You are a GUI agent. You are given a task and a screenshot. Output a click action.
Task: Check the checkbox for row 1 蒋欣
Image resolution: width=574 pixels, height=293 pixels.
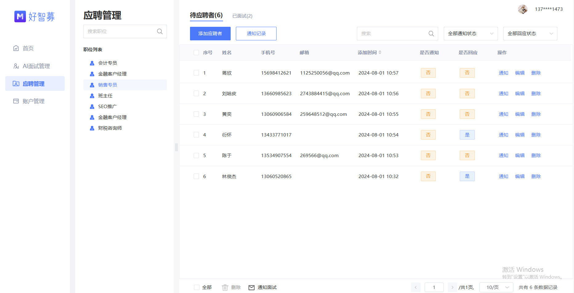[x=196, y=73]
